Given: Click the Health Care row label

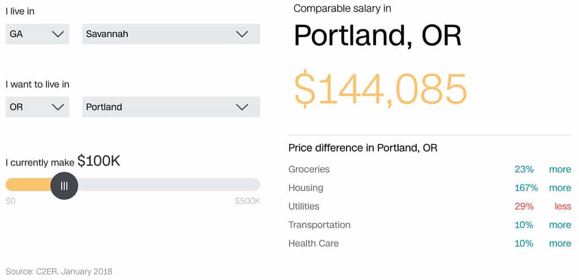Looking at the screenshot, I should [313, 244].
